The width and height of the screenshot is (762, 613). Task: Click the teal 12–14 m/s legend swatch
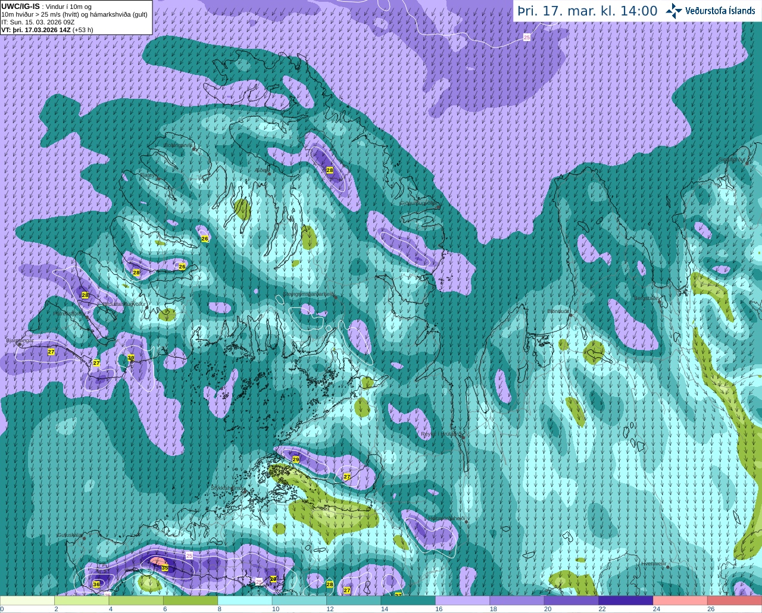[354, 601]
